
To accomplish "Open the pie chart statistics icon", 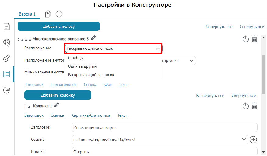I will pyautogui.click(x=7, y=90).
